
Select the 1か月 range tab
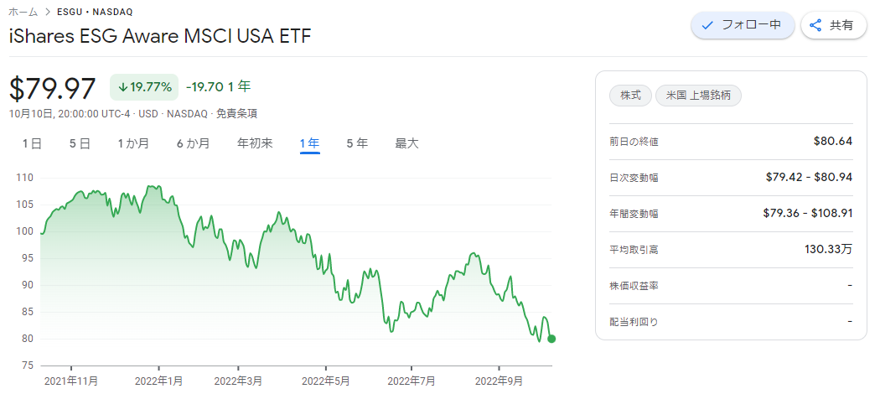[x=133, y=143]
